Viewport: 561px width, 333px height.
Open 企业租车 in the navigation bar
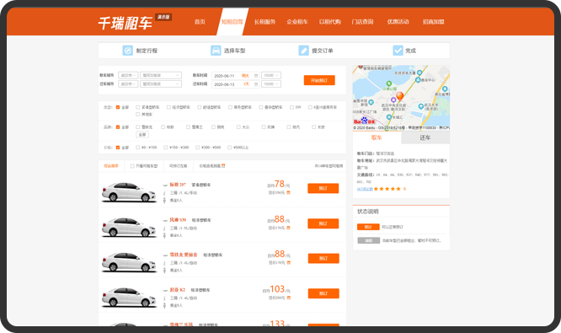point(297,22)
